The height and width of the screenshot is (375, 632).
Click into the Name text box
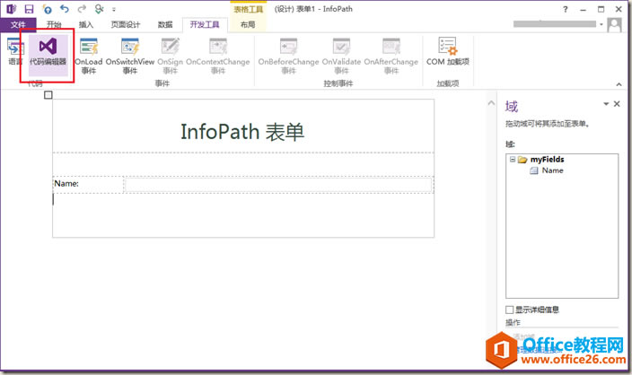[x=278, y=186]
